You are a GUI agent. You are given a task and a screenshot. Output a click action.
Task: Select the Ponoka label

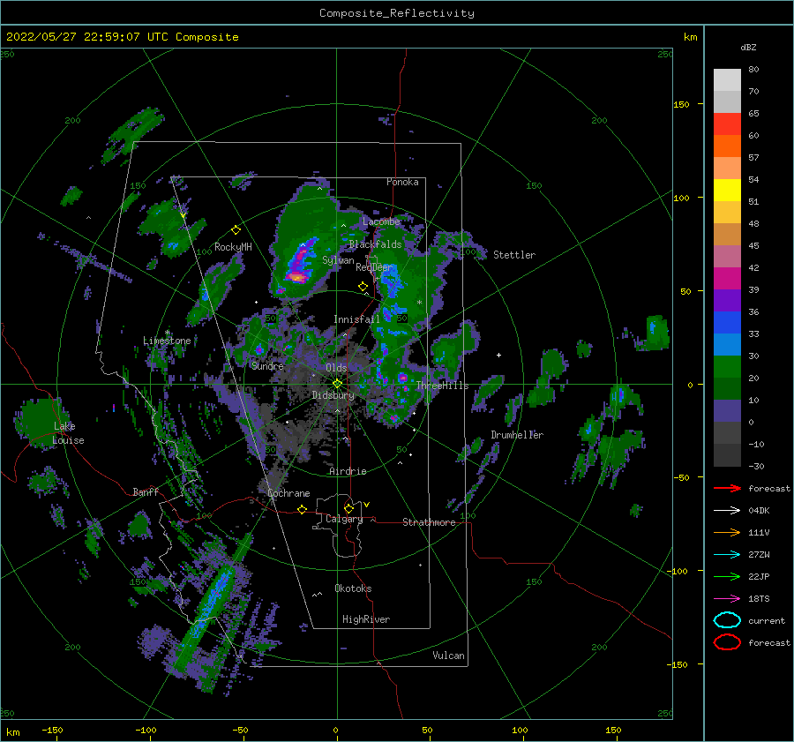tap(402, 182)
